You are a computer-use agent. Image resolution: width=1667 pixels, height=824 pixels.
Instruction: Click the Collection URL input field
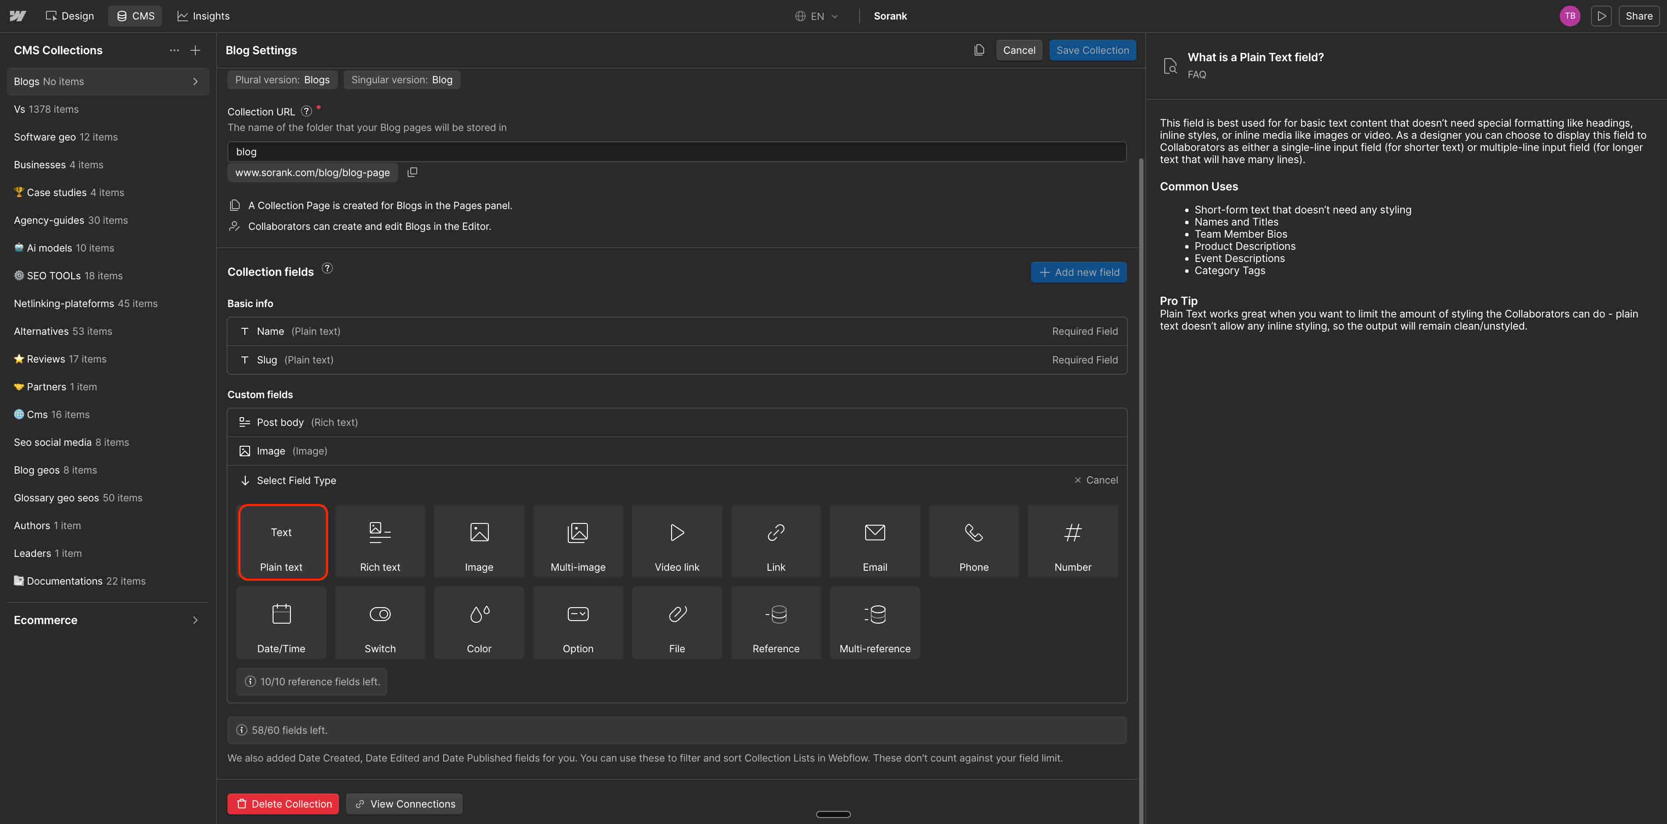click(x=677, y=152)
